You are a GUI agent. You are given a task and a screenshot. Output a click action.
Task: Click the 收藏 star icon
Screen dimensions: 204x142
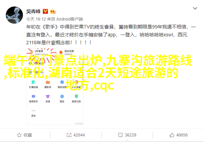point(19,135)
